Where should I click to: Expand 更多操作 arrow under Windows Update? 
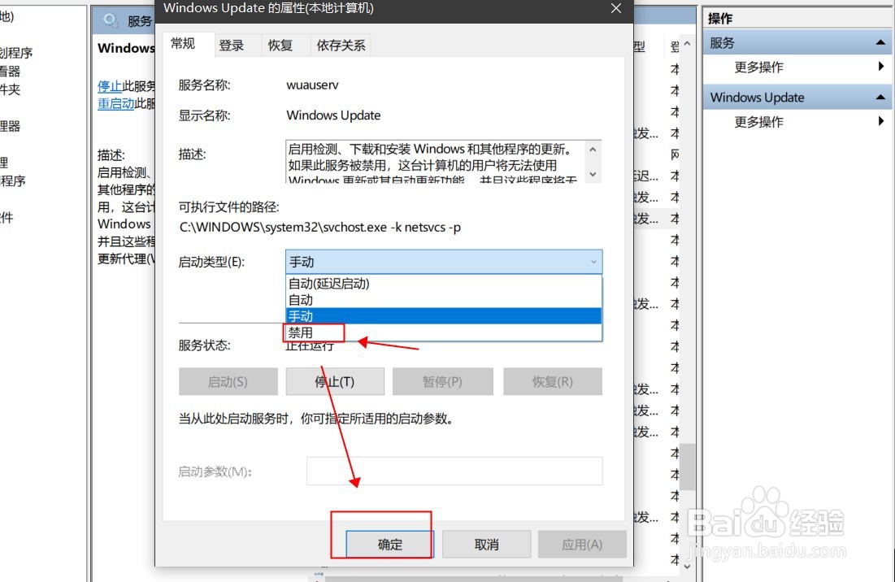click(881, 121)
